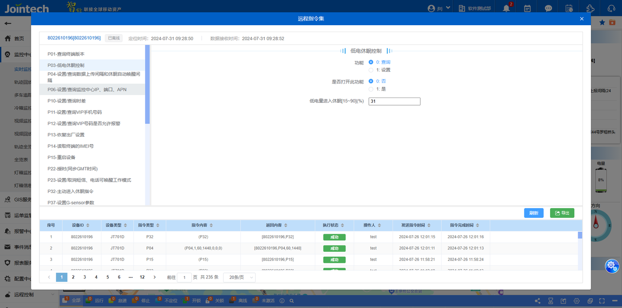Open the notification bell with 2 alerts
622x308 pixels.
click(x=507, y=8)
